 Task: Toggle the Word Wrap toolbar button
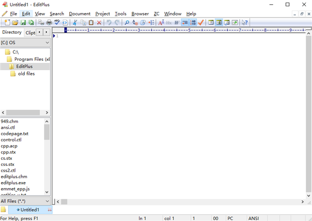(177, 22)
